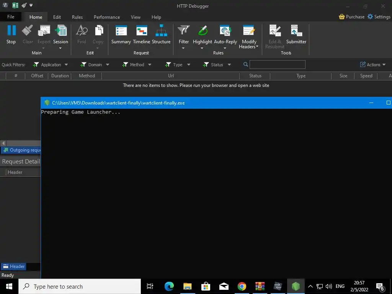392x294 pixels.
Task: Sort by the Speed column header
Action: coord(366,76)
